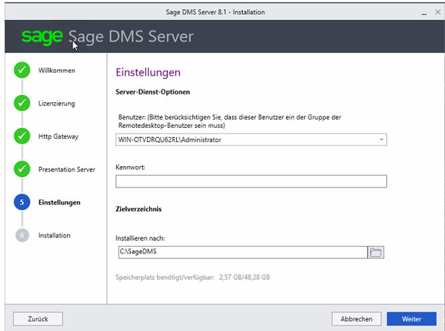Click the green Sage logo

[43, 36]
